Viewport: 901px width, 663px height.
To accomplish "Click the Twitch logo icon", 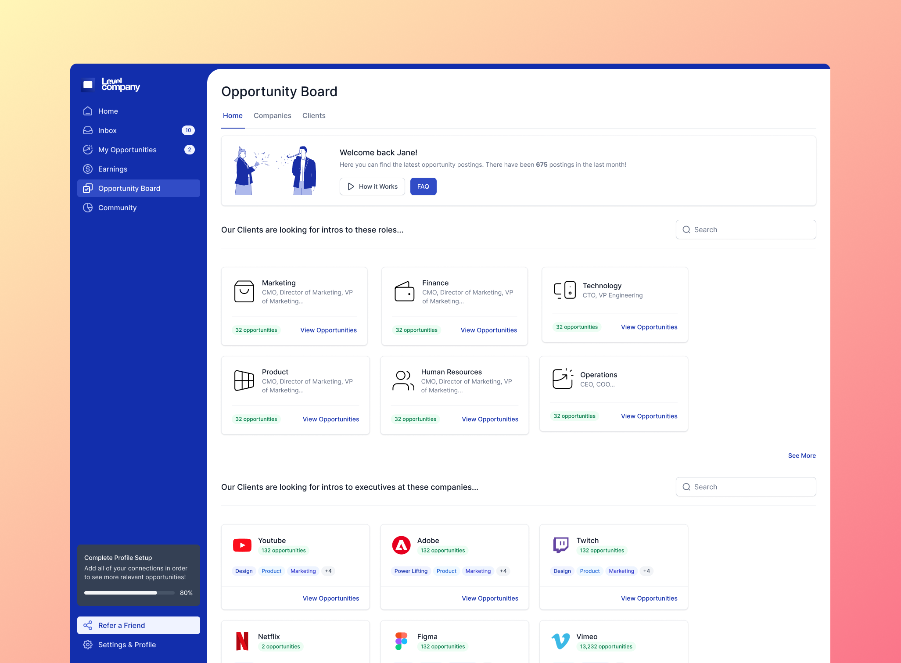I will coord(560,545).
